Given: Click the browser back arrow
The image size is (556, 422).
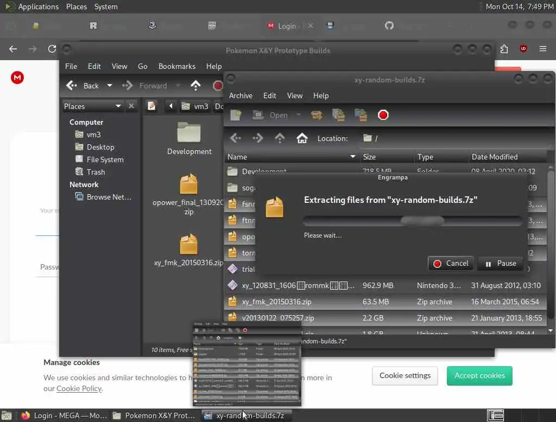Looking at the screenshot, I should [x=13, y=49].
